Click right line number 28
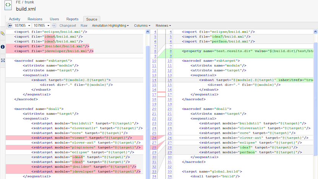Screen dimensions: 318x179 (170, 148)
